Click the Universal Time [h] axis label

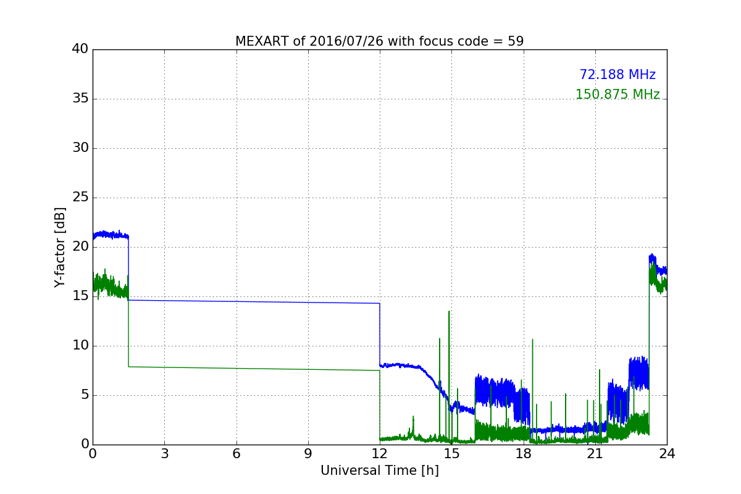click(379, 471)
